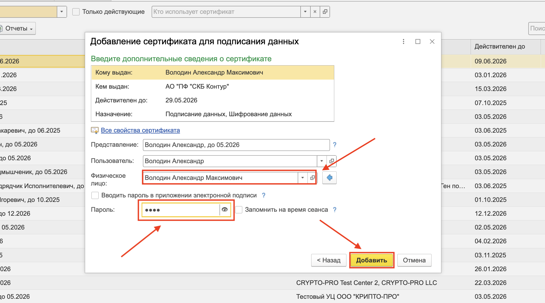Expand the Пользователь dropdown list
The width and height of the screenshot is (545, 303).
(x=322, y=161)
